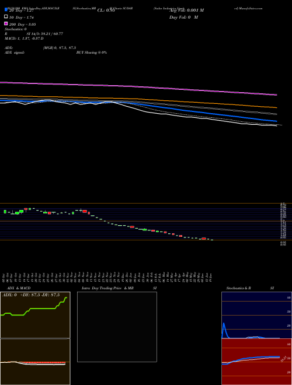Image resolution: width=292 pixels, height=385 pixels.
Task: Click the blue 20 Day legend swatch
Action: pyautogui.click(x=6, y=10)
